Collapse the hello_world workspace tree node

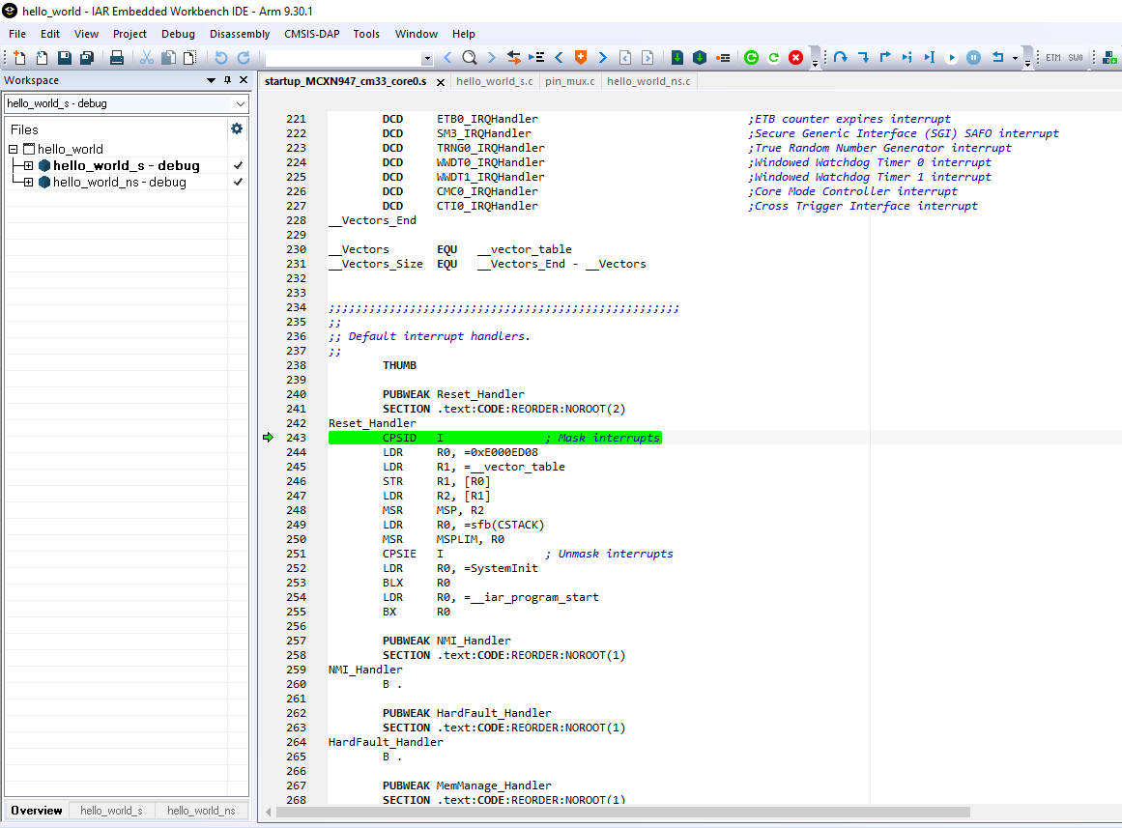(14, 149)
